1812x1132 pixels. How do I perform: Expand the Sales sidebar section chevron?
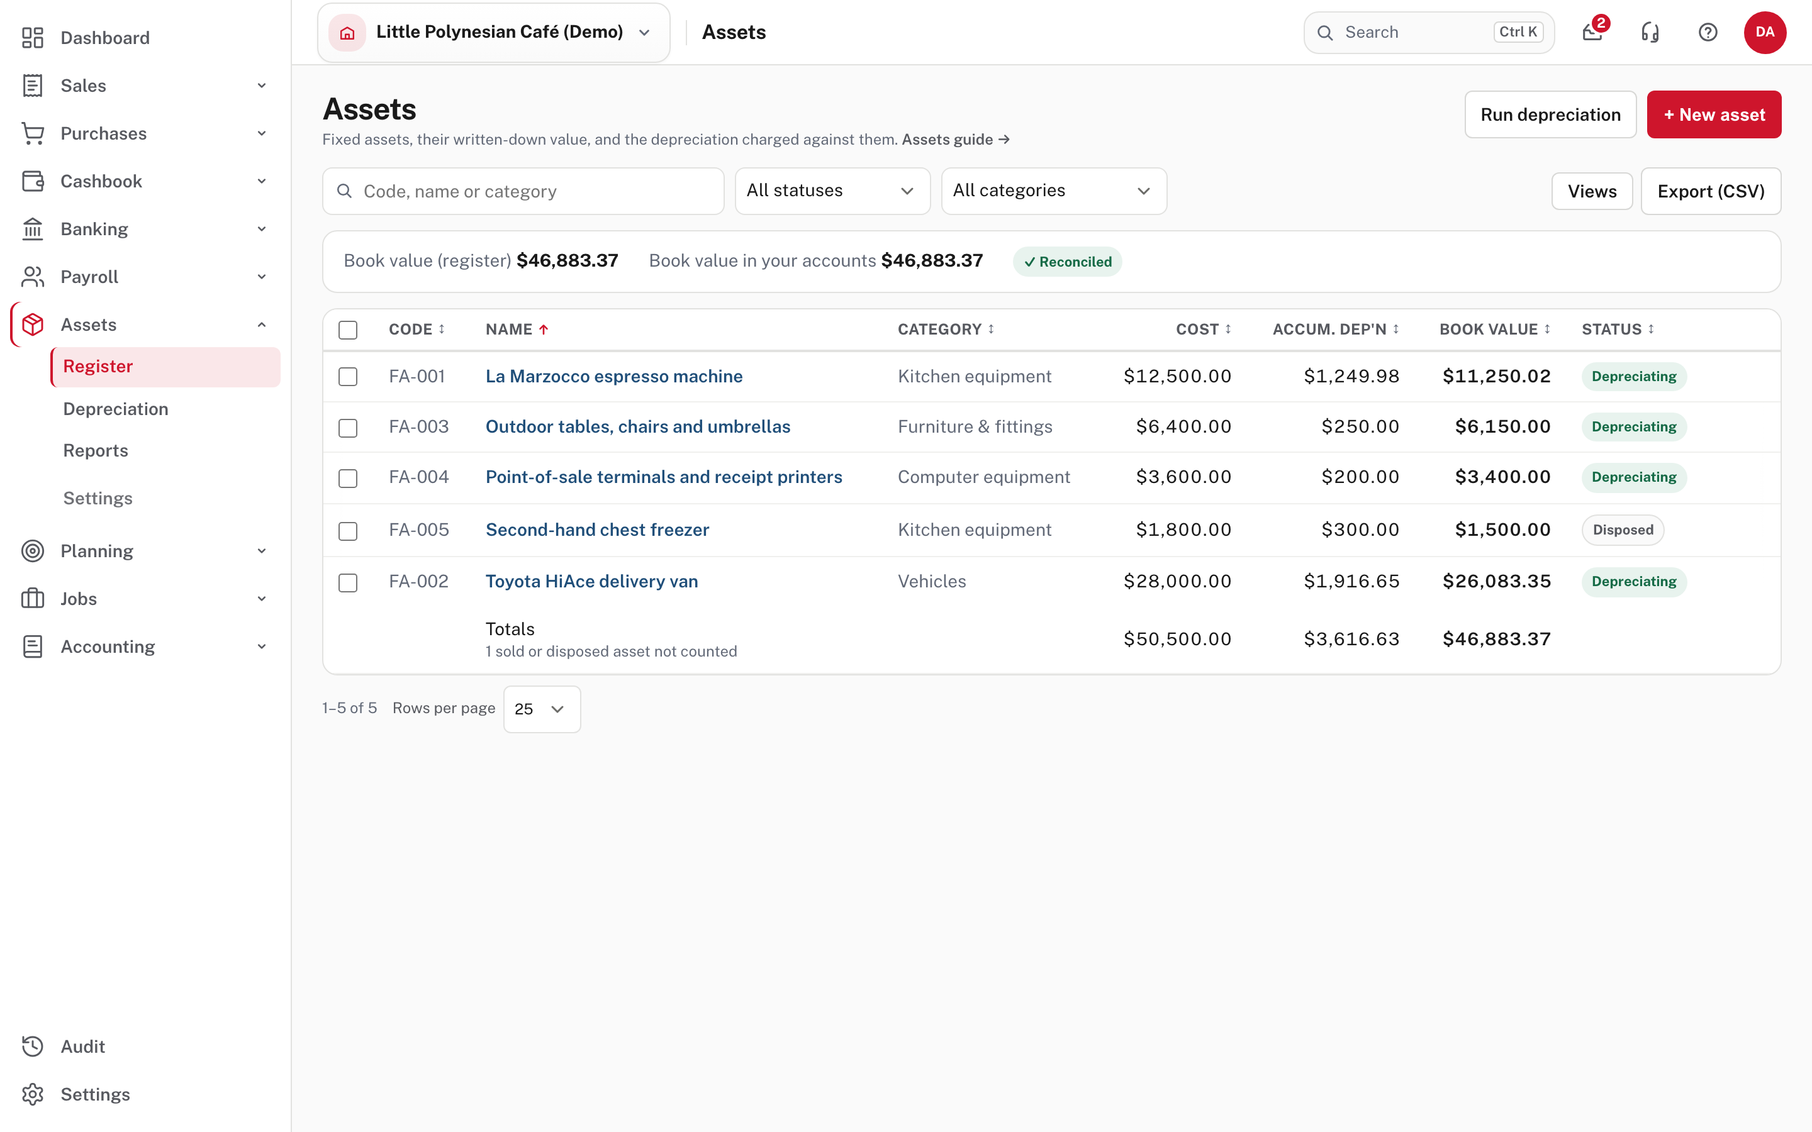[261, 86]
